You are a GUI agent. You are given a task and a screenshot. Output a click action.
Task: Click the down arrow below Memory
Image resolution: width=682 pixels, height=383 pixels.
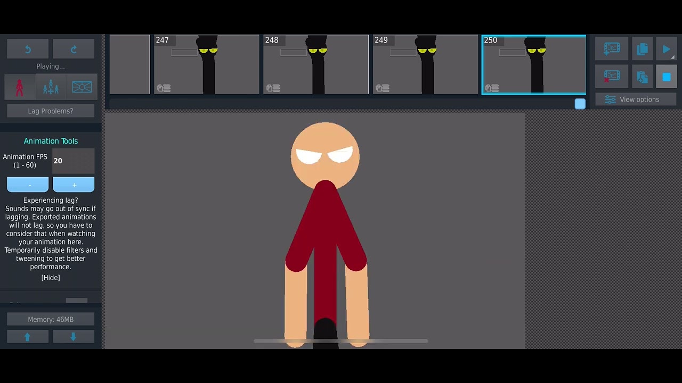[x=74, y=337]
